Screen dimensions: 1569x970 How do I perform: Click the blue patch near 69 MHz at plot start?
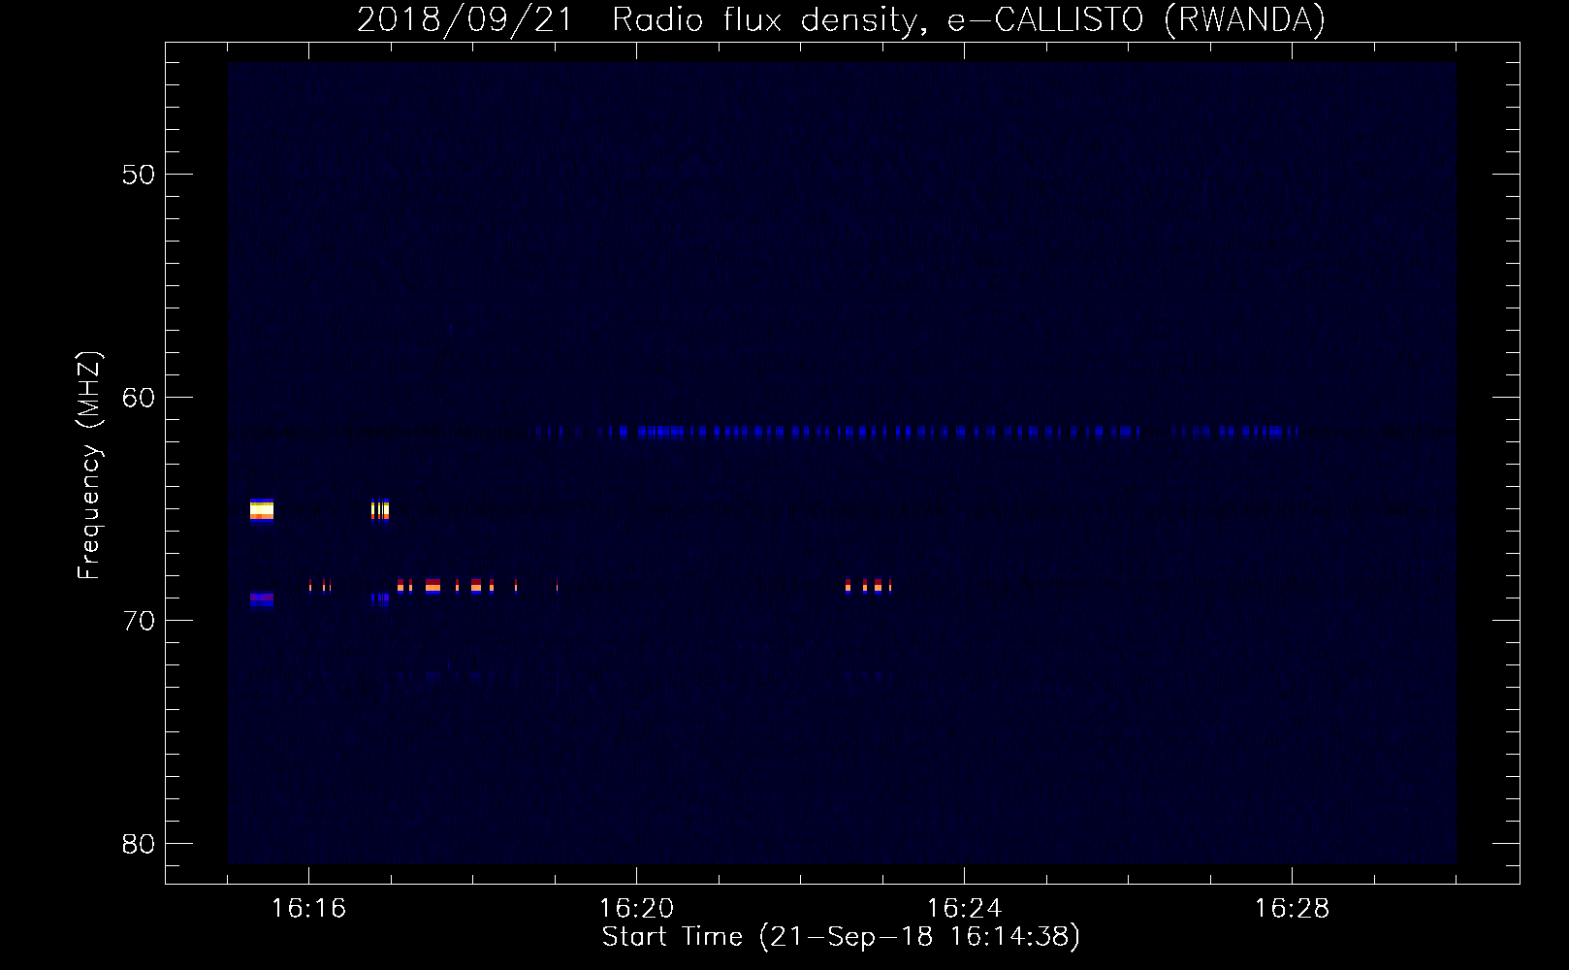[x=262, y=599]
